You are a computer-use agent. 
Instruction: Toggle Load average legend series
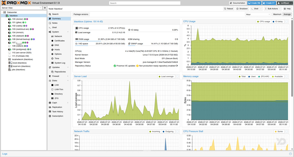pyautogui.click(x=166, y=76)
